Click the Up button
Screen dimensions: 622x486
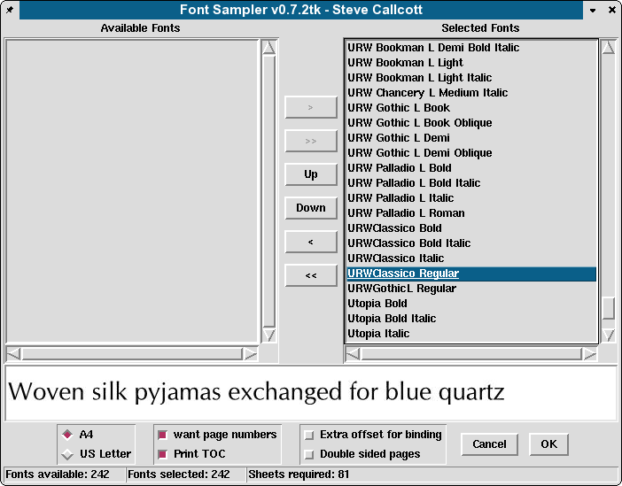[x=311, y=174]
